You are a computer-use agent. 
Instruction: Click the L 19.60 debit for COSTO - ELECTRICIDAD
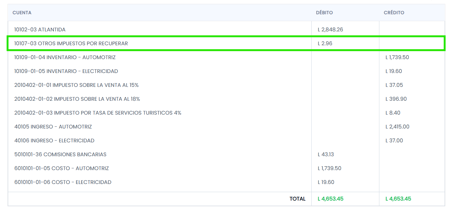[326, 182]
